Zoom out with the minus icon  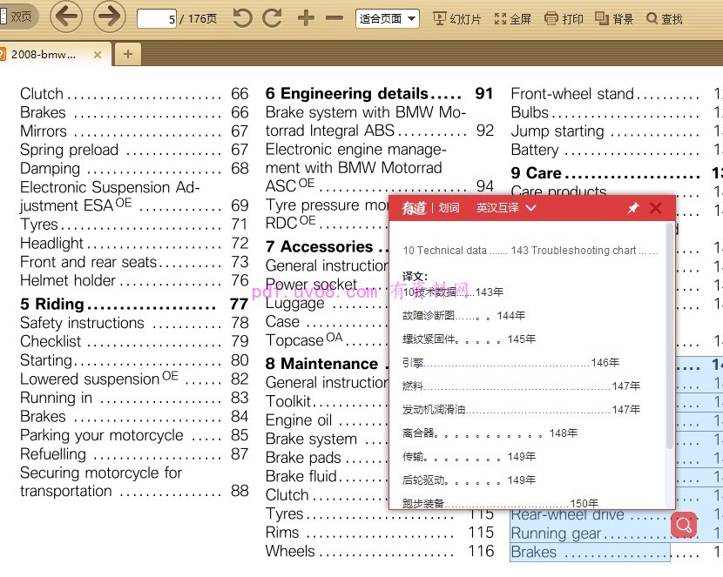[334, 18]
